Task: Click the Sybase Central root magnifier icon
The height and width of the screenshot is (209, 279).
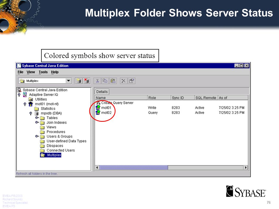Action: (x=19, y=90)
